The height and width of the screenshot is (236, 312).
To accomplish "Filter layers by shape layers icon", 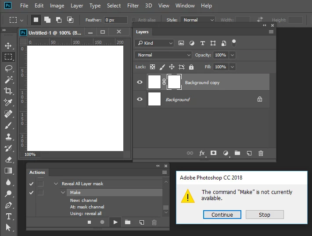I will point(213,43).
